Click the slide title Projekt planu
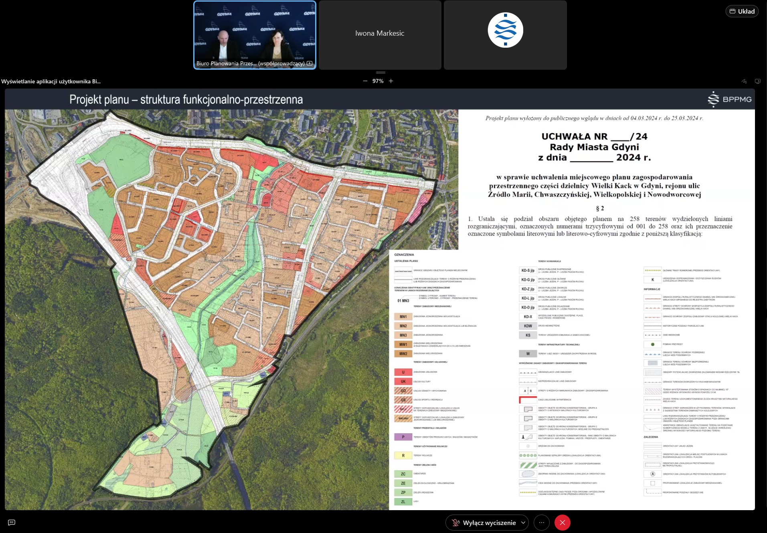The image size is (767, 533). tap(186, 99)
